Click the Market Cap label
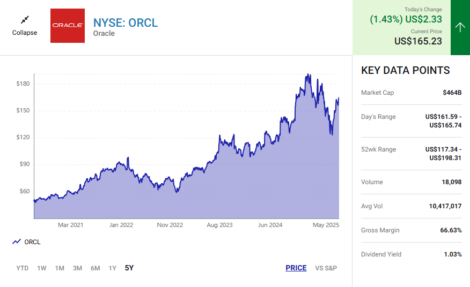Viewport: 470px width, 287px height. click(x=377, y=93)
